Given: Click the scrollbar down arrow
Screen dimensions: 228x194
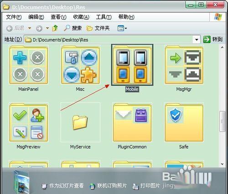Looking at the screenshot, I should [x=222, y=164].
